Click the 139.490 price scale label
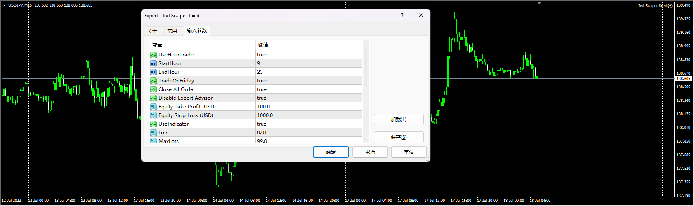Image resolution: width=694 pixels, height=206 pixels. coord(683,5)
